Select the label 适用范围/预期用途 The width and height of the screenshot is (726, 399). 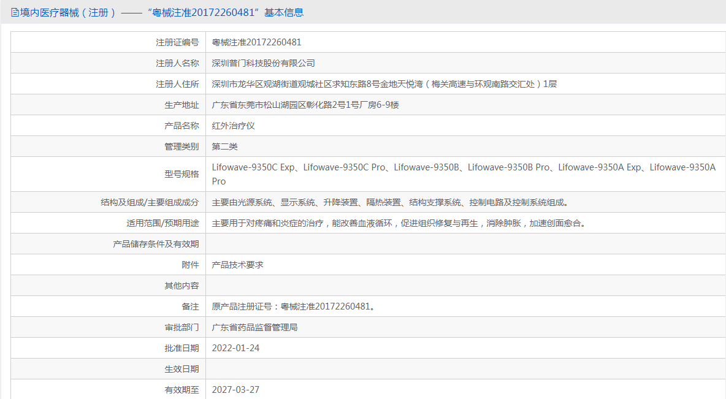[x=162, y=223]
